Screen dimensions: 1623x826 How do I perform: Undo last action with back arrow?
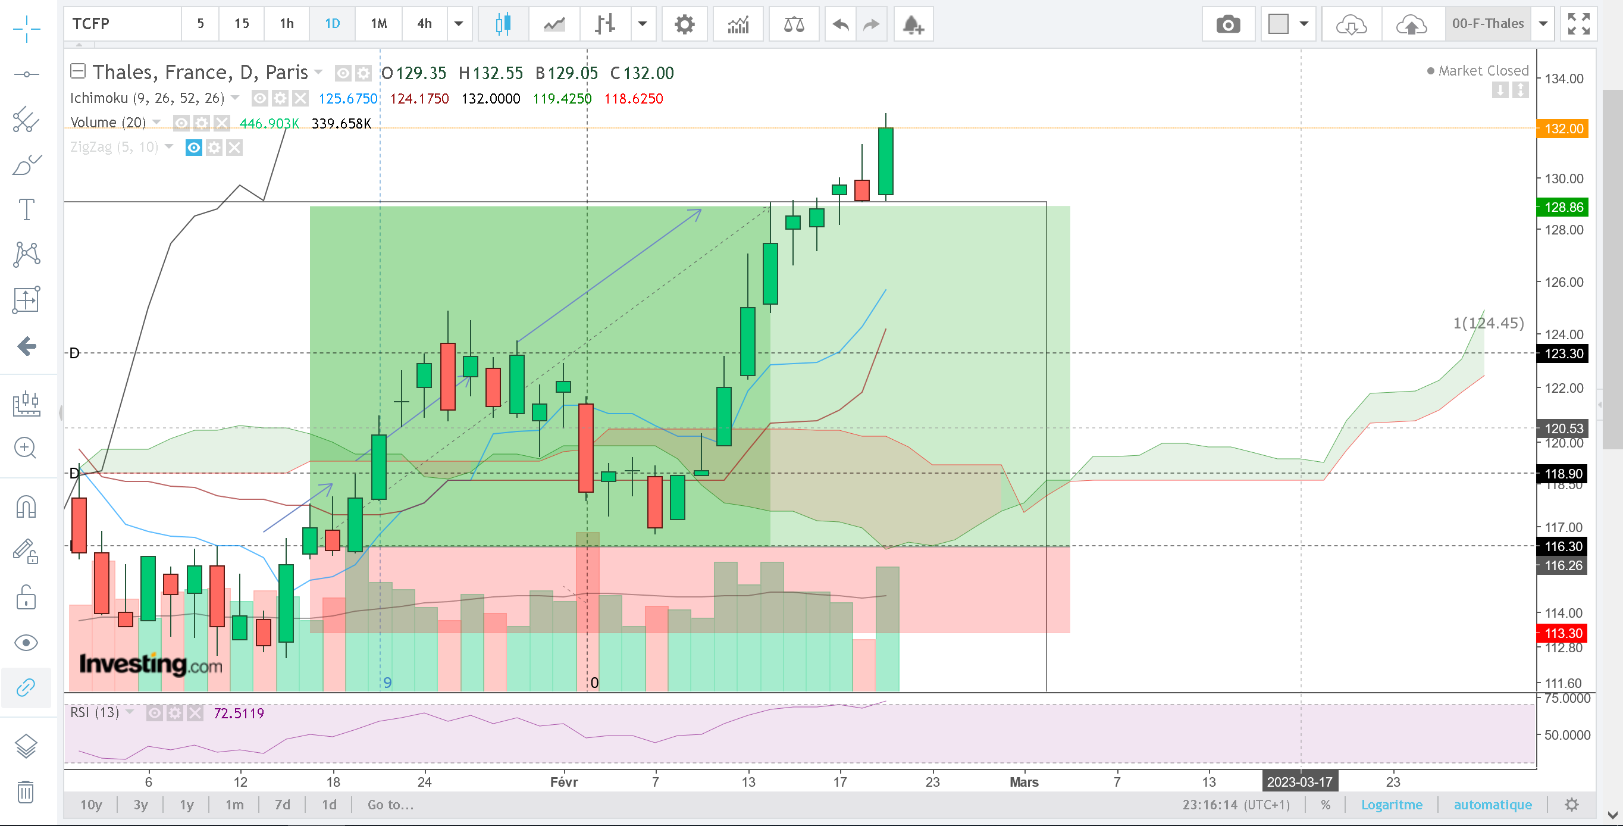(841, 24)
